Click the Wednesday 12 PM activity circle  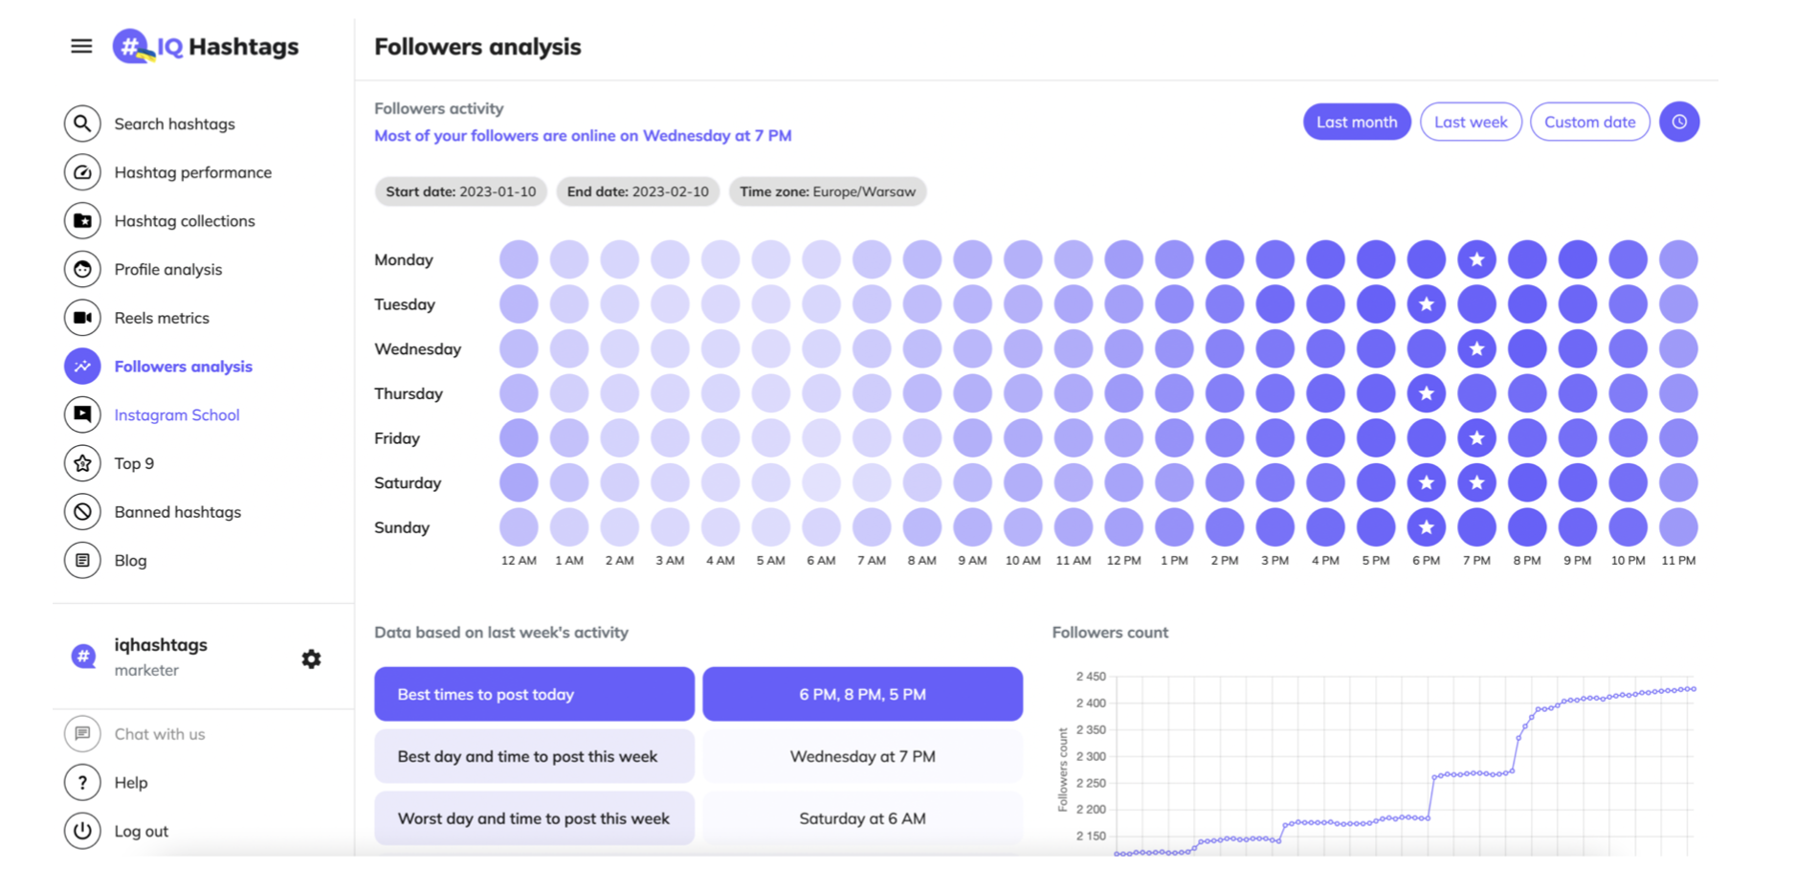coord(1123,348)
